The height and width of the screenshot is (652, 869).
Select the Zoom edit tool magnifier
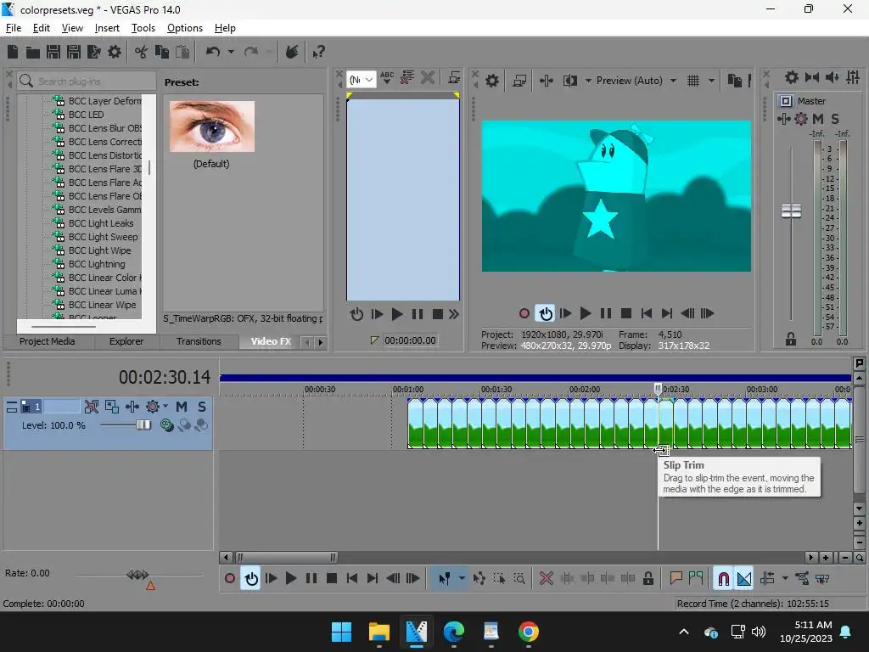coord(520,579)
